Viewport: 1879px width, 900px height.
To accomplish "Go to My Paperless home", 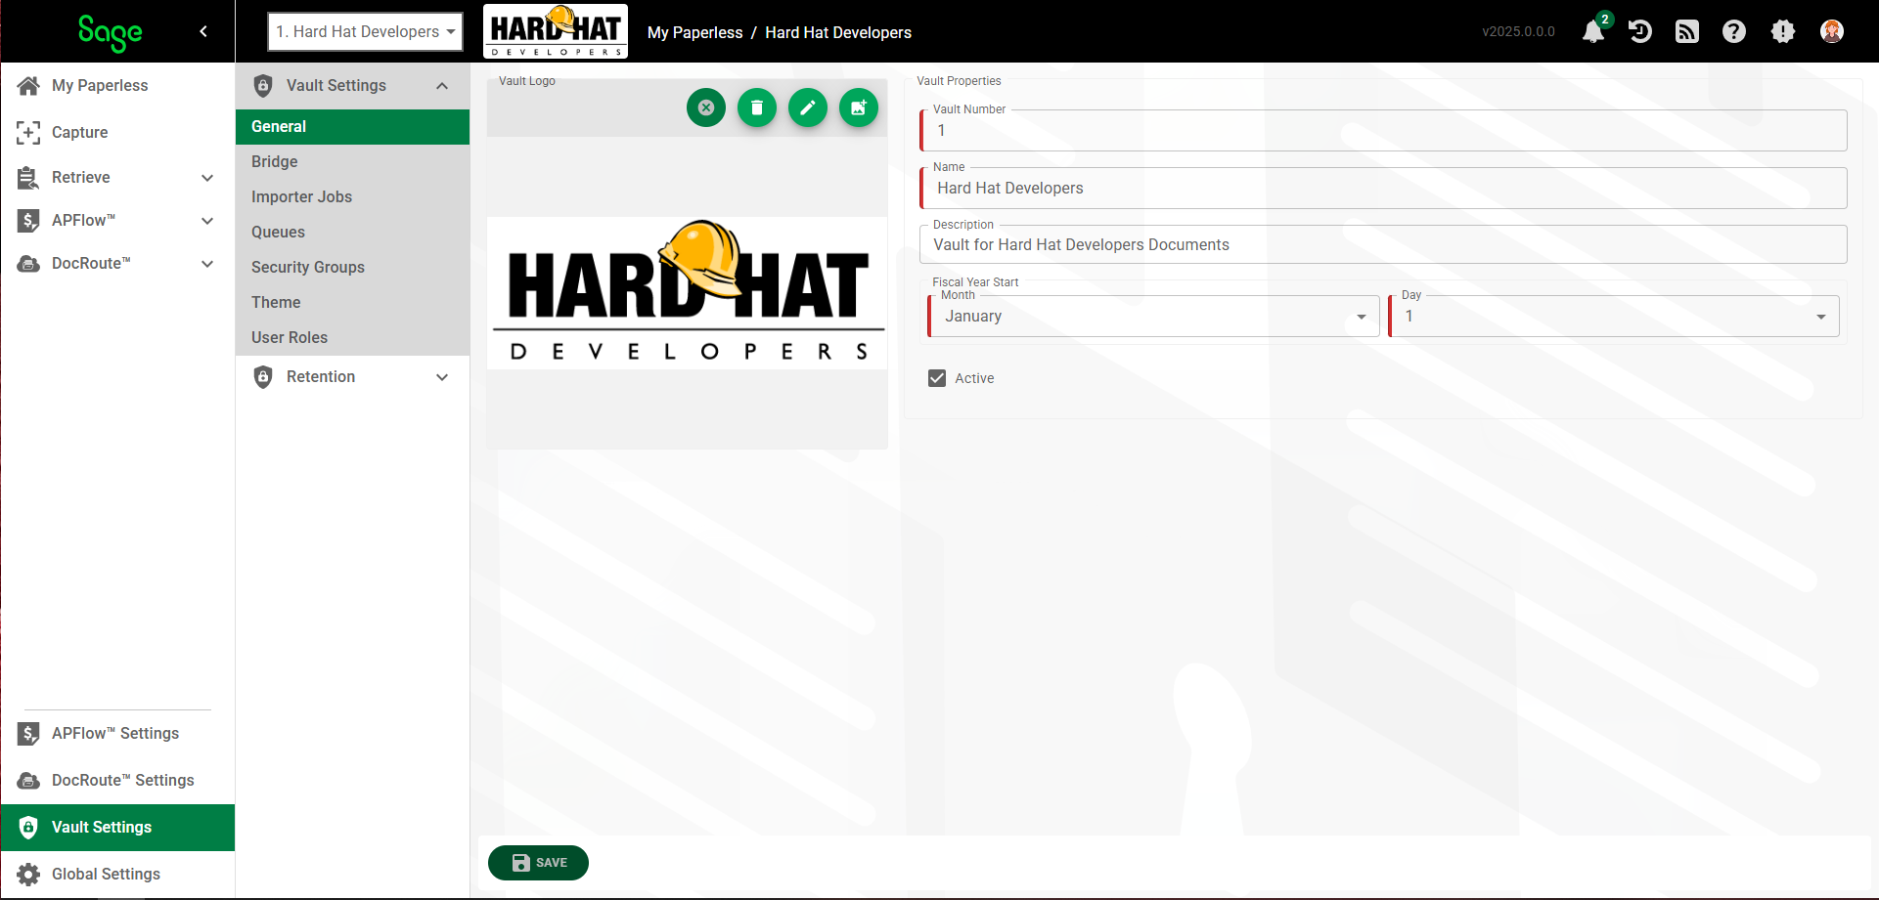I will pos(117,85).
